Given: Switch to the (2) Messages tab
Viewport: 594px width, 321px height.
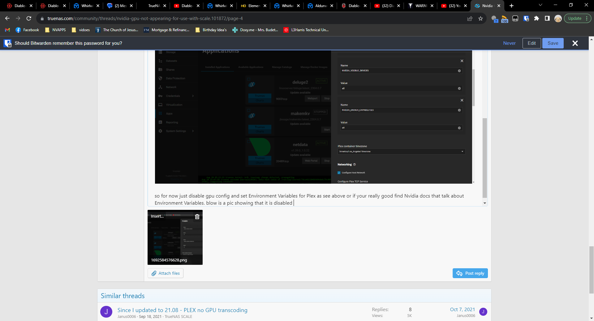Looking at the screenshot, I should coord(120,6).
